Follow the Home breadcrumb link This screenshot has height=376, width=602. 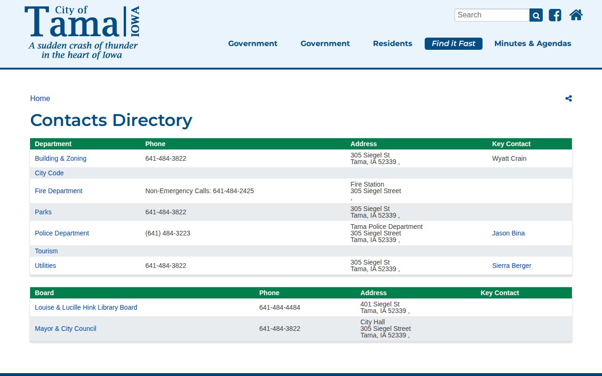(x=40, y=98)
